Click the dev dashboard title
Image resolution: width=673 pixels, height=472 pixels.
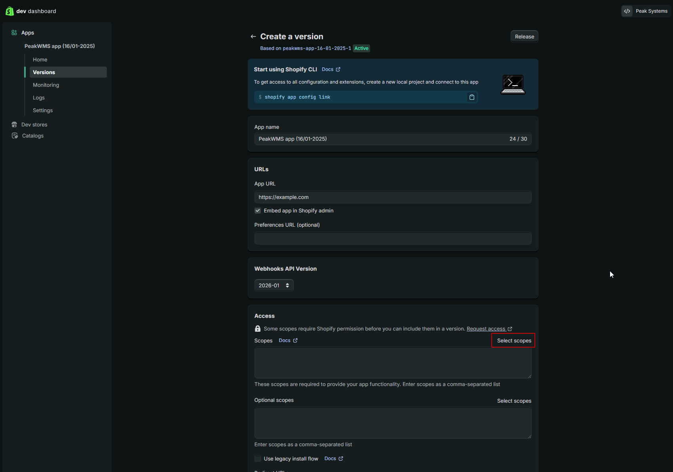click(x=36, y=11)
